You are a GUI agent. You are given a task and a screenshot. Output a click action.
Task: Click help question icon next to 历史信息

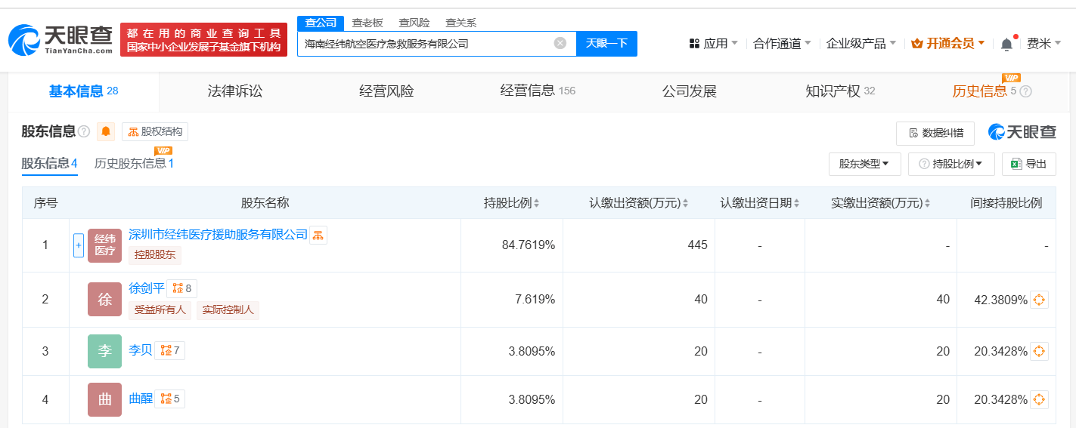(x=1025, y=91)
